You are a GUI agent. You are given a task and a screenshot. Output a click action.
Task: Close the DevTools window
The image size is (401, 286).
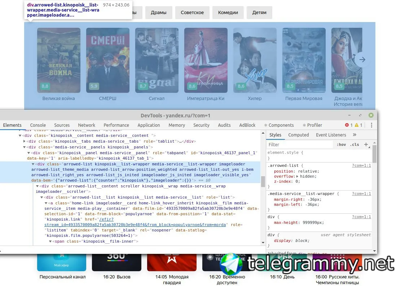[x=371, y=115]
